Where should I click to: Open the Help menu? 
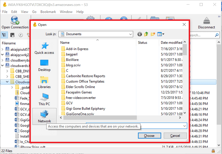tap(80, 12)
